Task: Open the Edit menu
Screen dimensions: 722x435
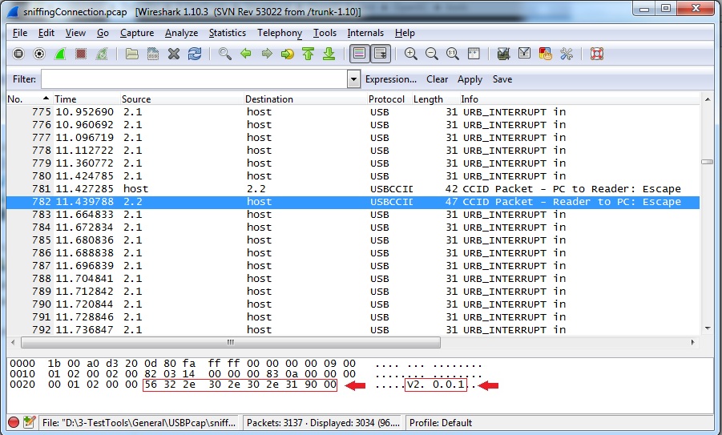Action: tap(46, 33)
